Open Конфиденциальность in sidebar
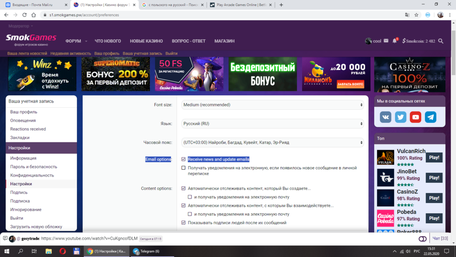The width and height of the screenshot is (456, 257). (x=32, y=175)
